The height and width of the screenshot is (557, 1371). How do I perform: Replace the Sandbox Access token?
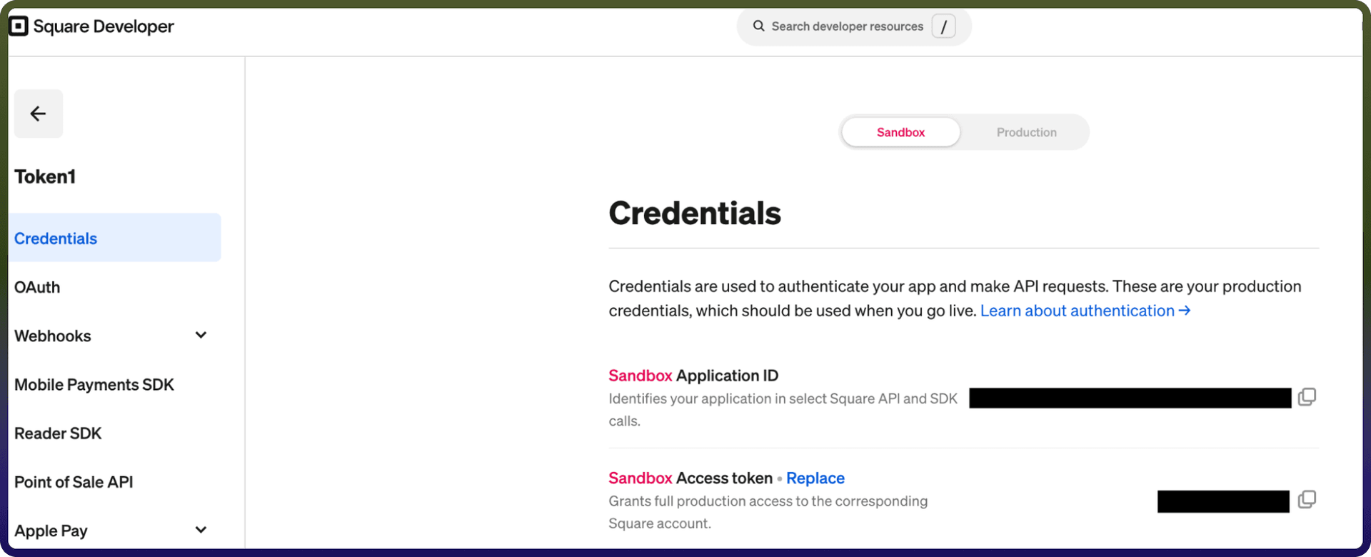pyautogui.click(x=815, y=478)
